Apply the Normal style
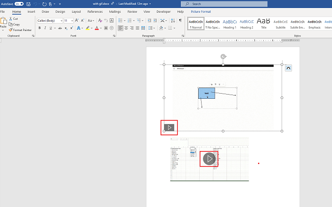 196,24
